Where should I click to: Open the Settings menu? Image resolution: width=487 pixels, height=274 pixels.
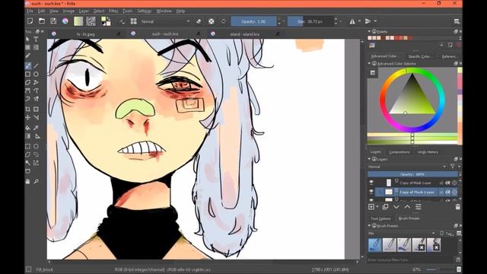[144, 11]
